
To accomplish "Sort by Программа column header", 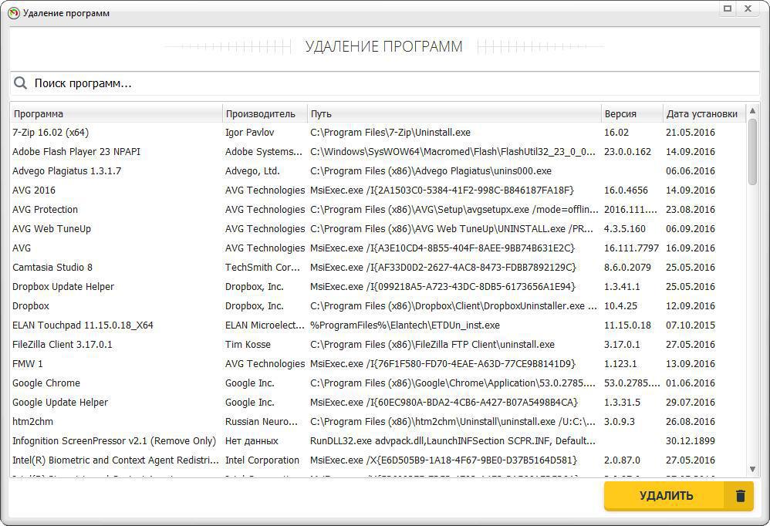I will click(117, 114).
